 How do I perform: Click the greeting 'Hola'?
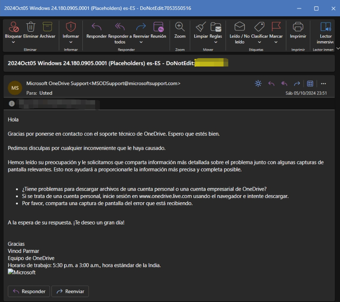coord(13,120)
